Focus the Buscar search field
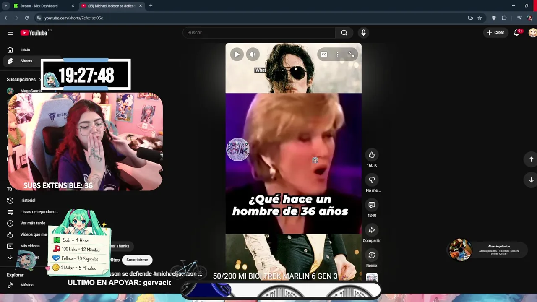 pyautogui.click(x=259, y=33)
